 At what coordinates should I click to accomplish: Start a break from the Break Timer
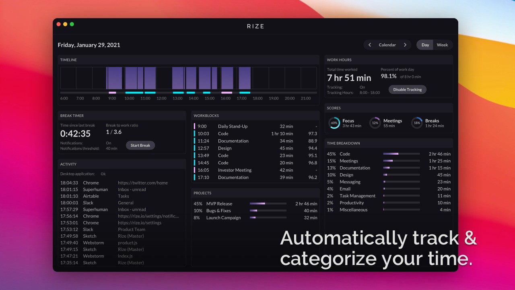pos(140,145)
